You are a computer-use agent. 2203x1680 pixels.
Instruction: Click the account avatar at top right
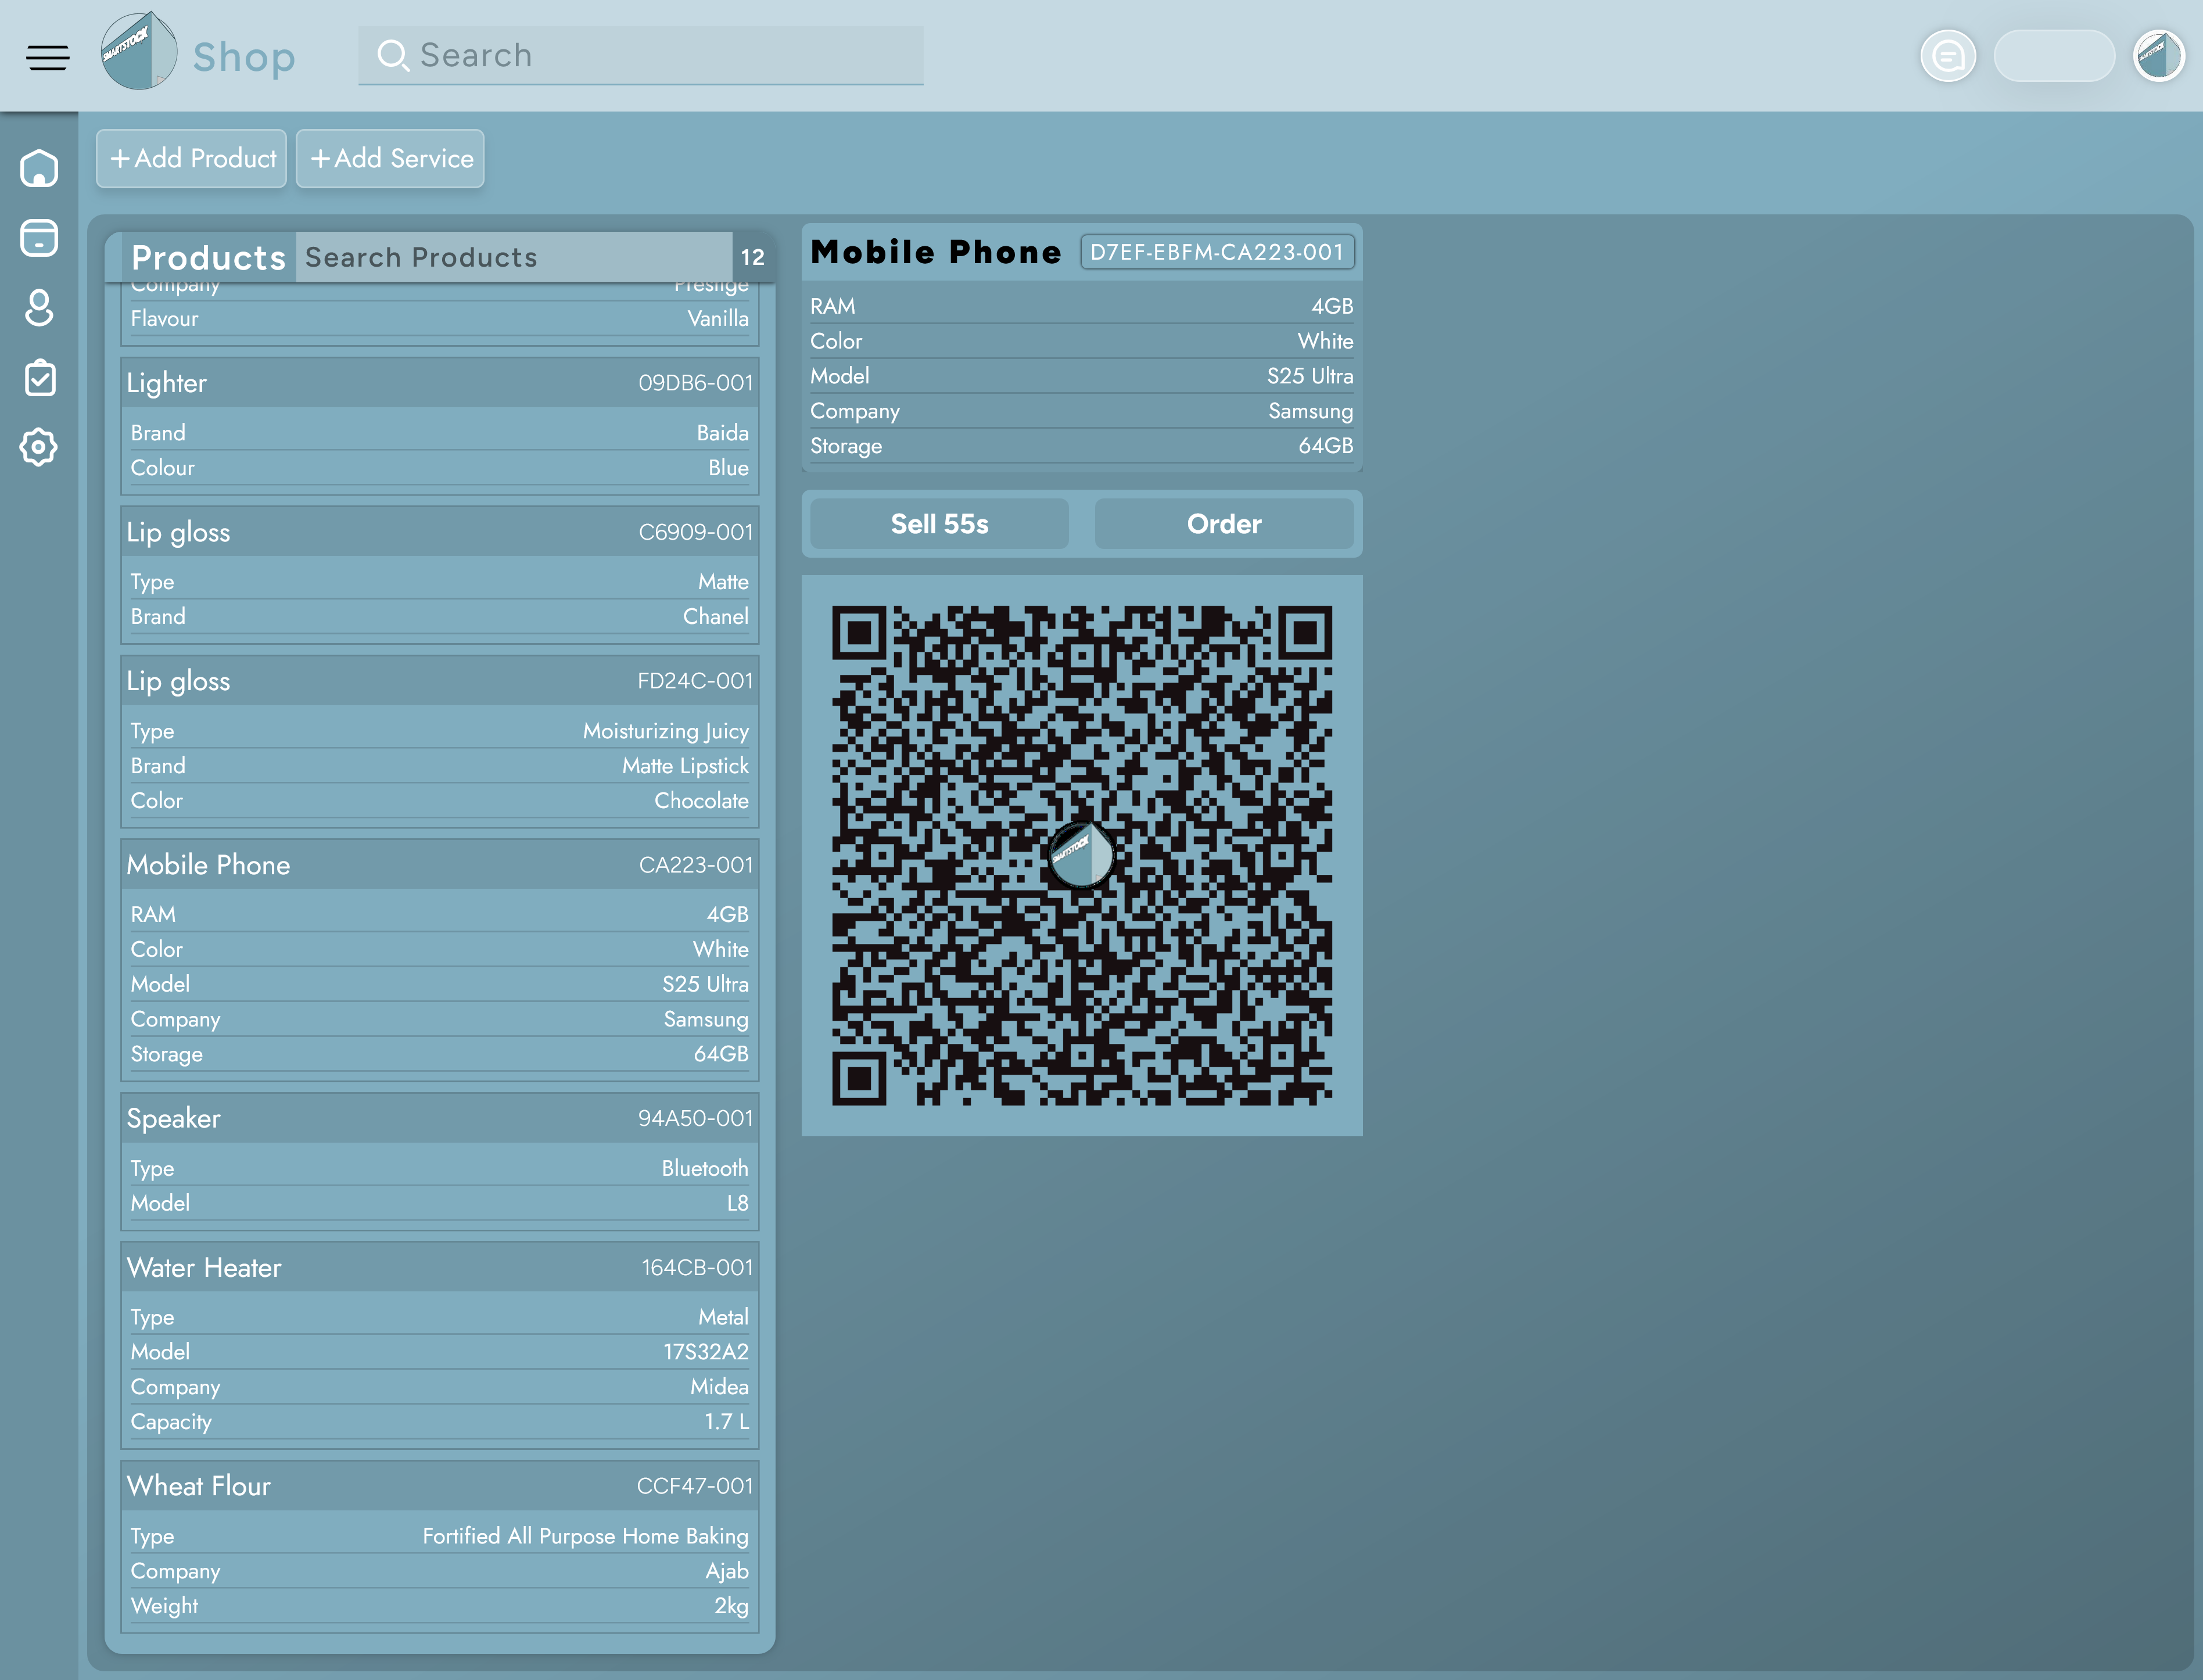click(x=2158, y=56)
